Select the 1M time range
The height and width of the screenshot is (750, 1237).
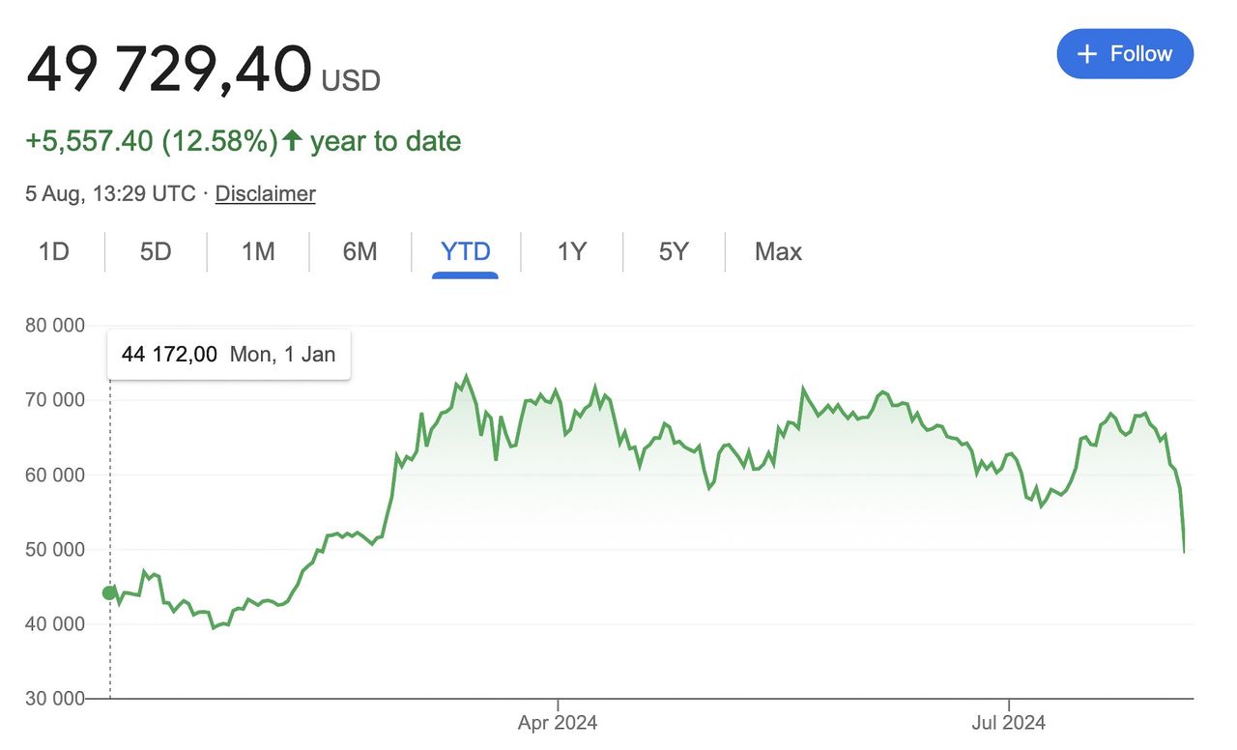click(x=258, y=252)
